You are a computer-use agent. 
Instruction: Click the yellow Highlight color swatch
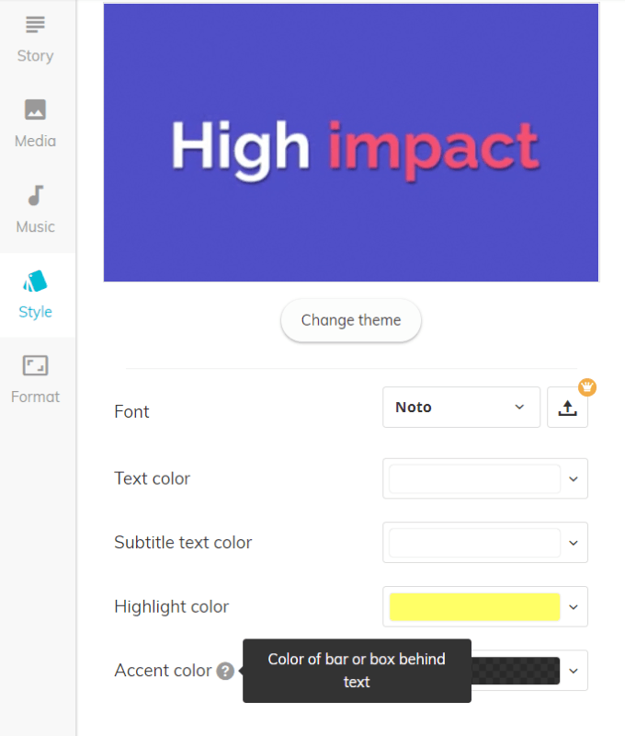[x=474, y=607]
